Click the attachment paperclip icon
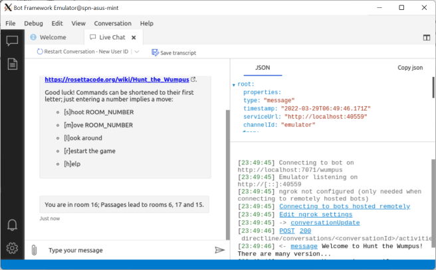Image resolution: width=436 pixels, height=270 pixels. click(x=34, y=250)
